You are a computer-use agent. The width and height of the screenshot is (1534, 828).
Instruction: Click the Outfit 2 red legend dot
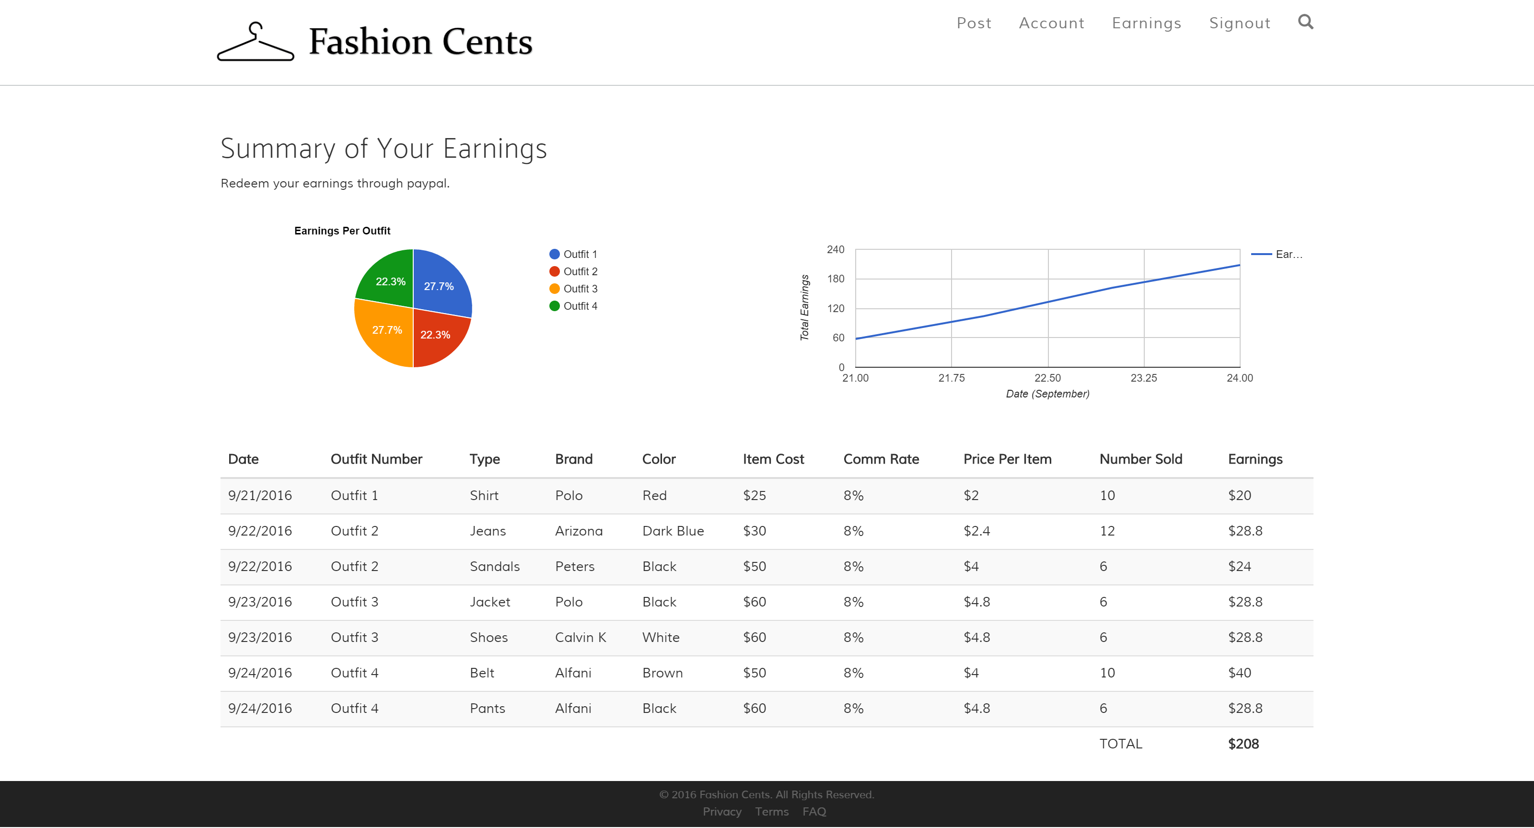pos(555,272)
